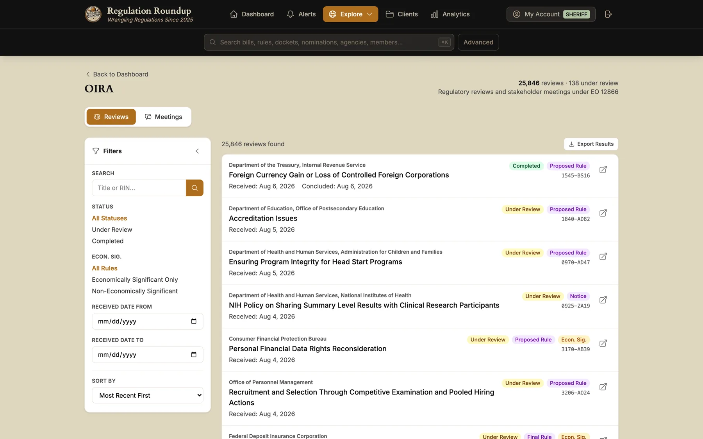Filter by Economically Significant Only

tap(135, 280)
